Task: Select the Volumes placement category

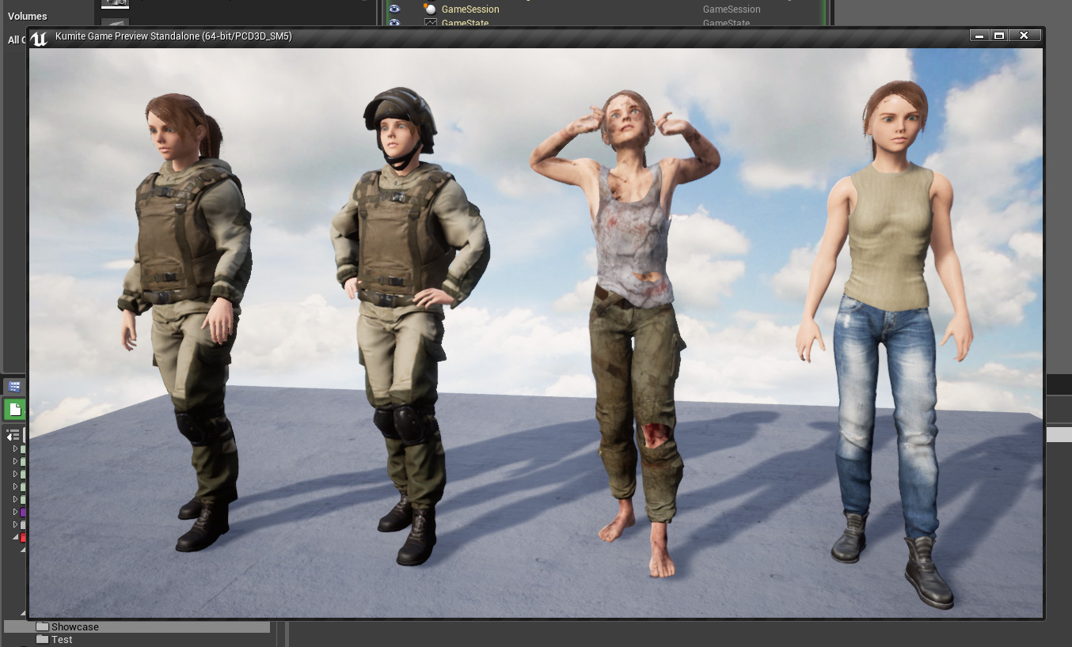Action: click(x=28, y=16)
